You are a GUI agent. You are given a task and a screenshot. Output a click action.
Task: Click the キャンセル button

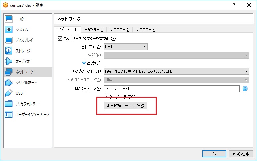(x=241, y=154)
